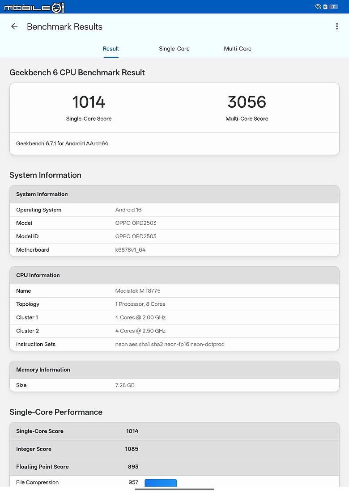Switch to the Result tab

[x=111, y=49]
